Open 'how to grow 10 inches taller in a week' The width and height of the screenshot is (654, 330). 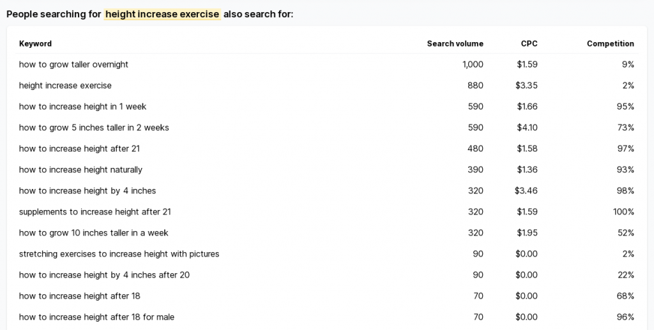click(x=93, y=233)
